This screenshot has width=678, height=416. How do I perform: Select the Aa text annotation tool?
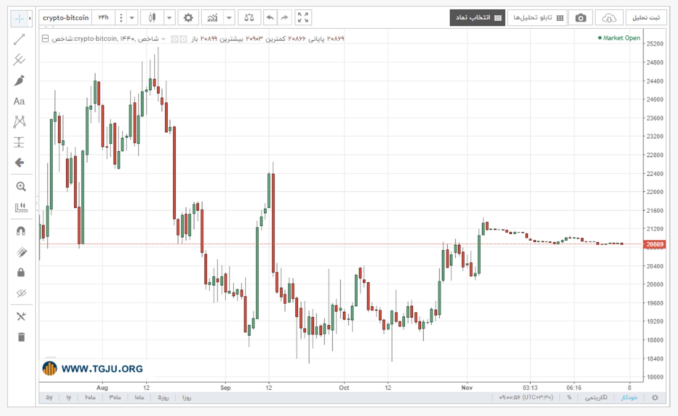coord(19,101)
